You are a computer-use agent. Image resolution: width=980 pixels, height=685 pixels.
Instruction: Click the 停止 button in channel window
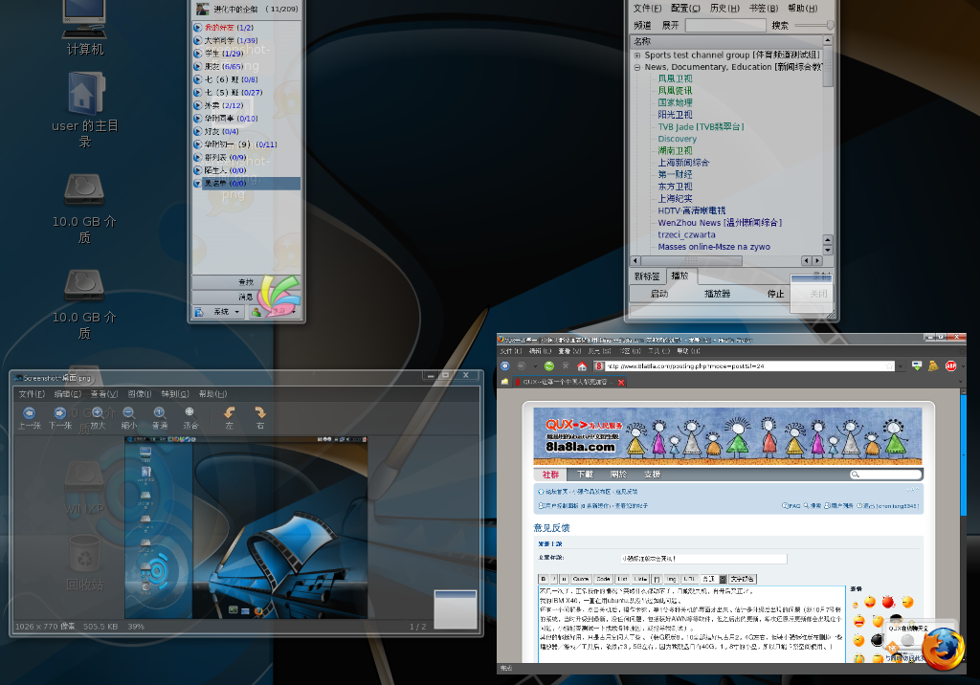[x=775, y=294]
